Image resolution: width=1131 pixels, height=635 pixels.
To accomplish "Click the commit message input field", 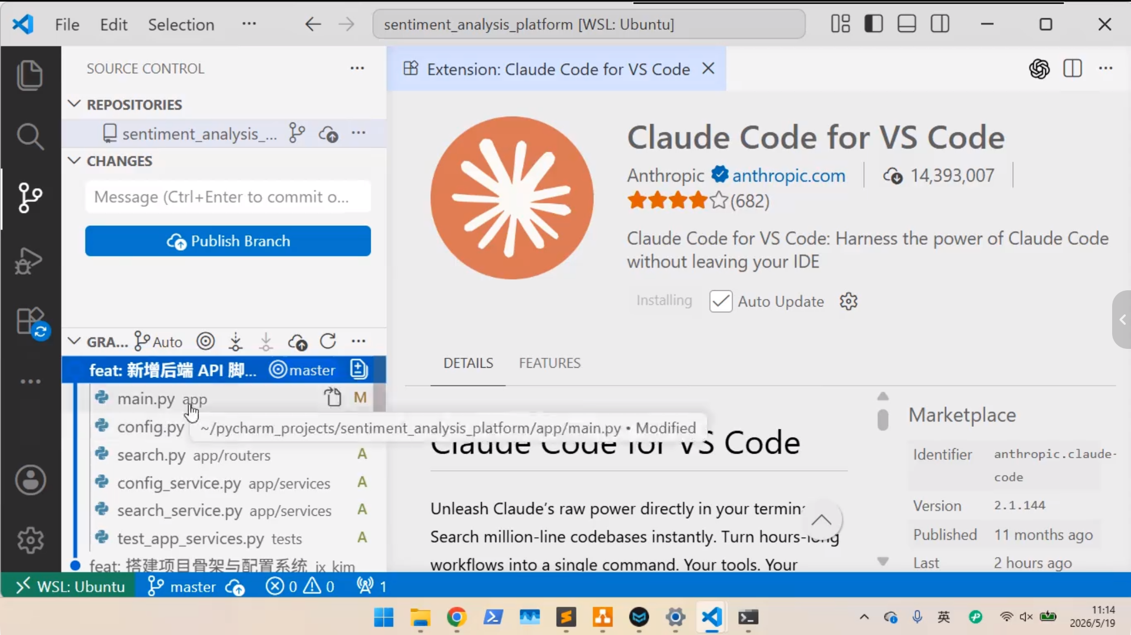I will (228, 197).
